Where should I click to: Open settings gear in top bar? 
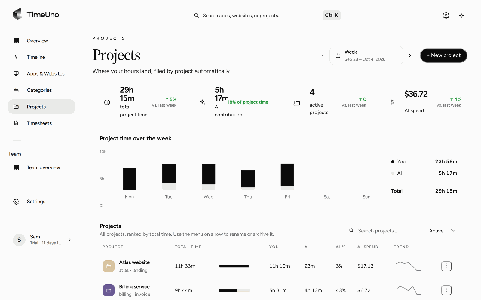446,15
